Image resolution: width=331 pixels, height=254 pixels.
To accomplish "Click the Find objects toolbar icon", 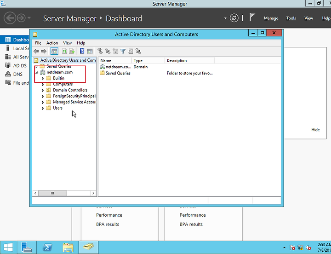I will (131, 51).
